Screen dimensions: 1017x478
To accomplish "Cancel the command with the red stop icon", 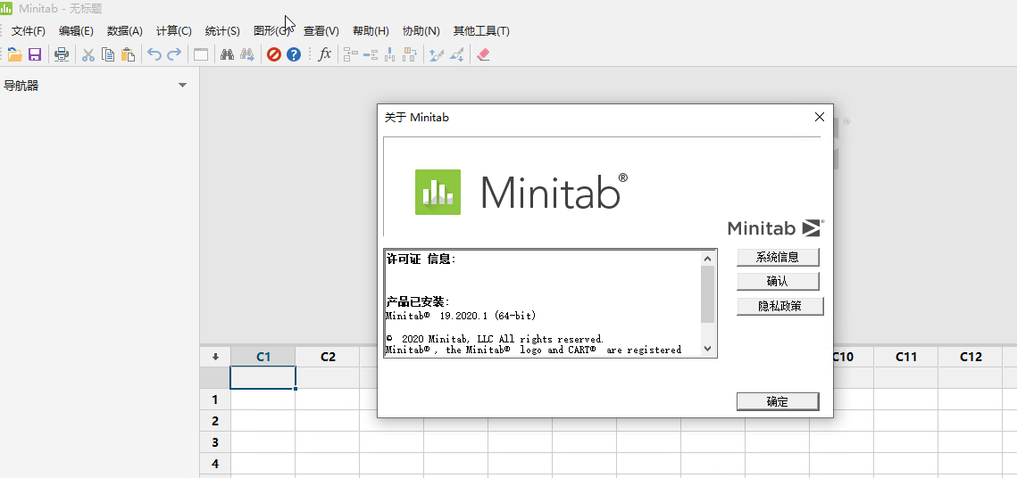I will tap(274, 54).
